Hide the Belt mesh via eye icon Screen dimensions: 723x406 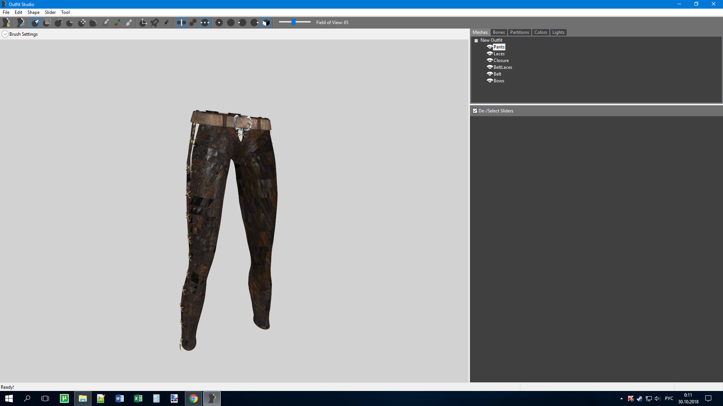(x=490, y=74)
